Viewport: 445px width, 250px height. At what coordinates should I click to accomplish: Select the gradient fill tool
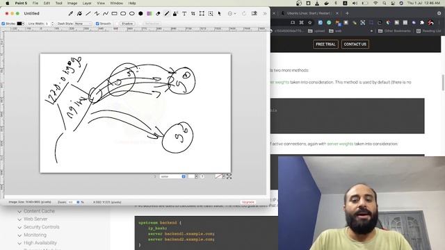point(149,13)
